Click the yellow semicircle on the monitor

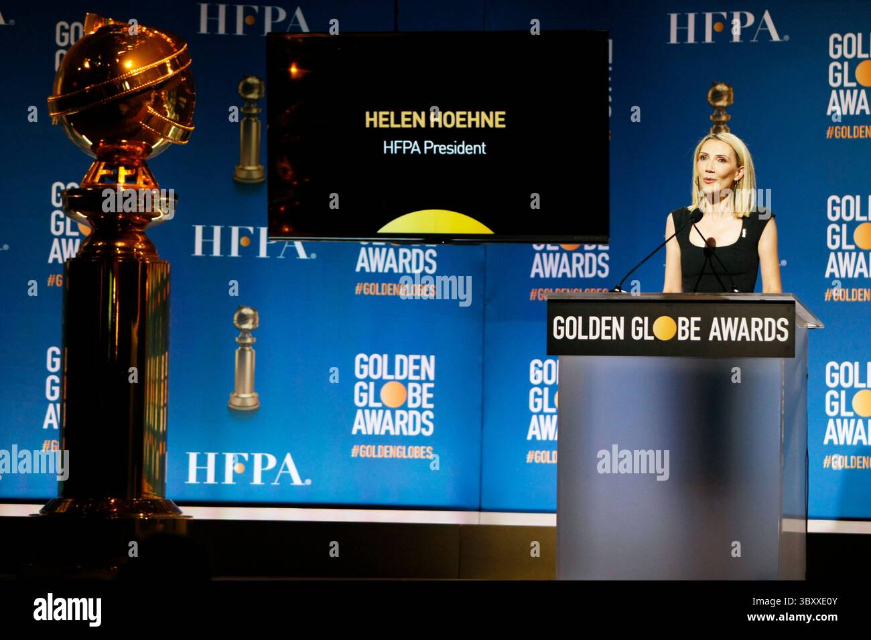click(435, 222)
